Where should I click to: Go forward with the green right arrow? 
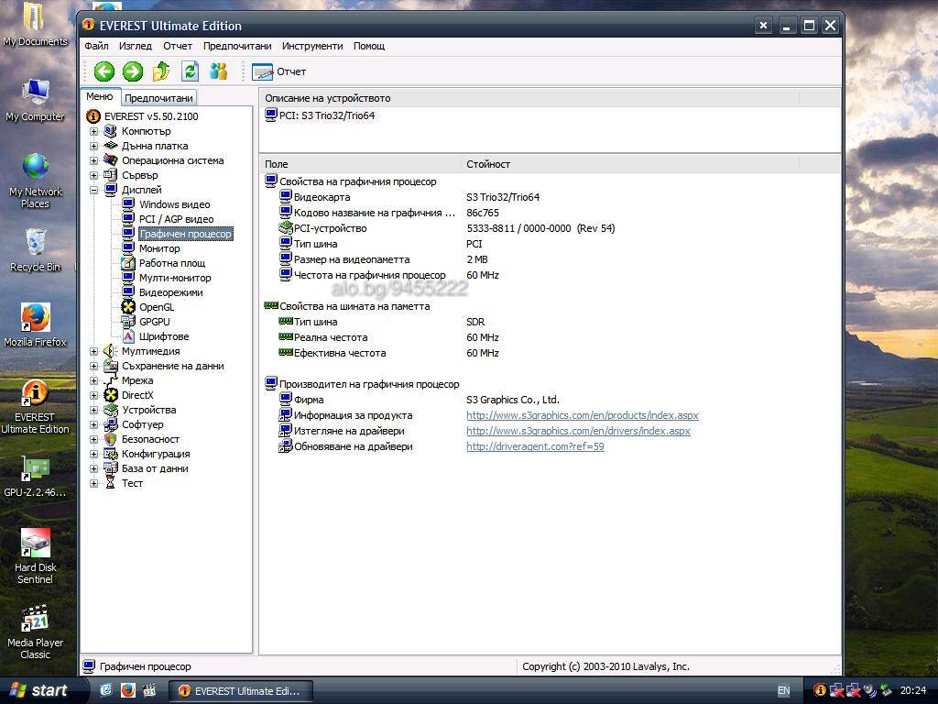click(x=133, y=71)
